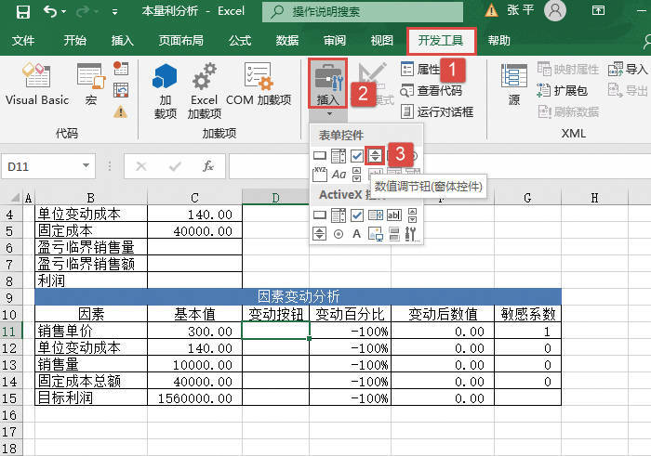This screenshot has width=651, height=456.
Task: Select the ActiveX Command Button icon
Action: pyautogui.click(x=319, y=215)
